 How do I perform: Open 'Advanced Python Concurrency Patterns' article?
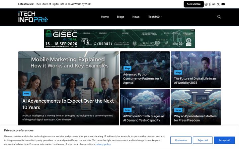point(143,78)
